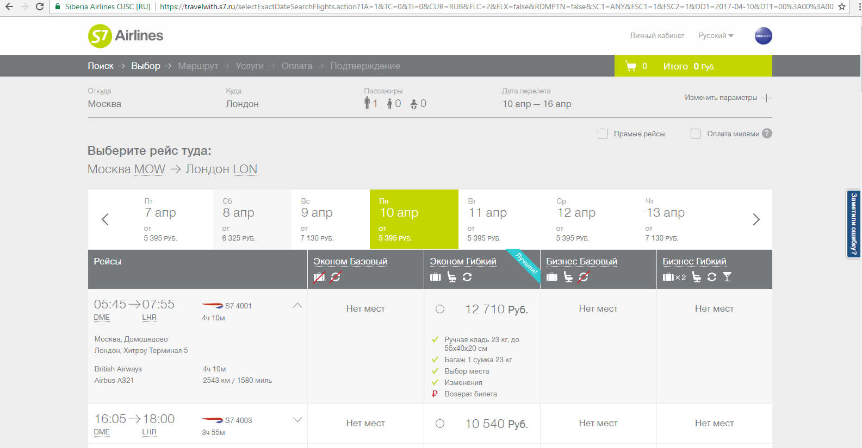Click the Москва origin field
The width and height of the screenshot is (862, 448).
[x=104, y=104]
